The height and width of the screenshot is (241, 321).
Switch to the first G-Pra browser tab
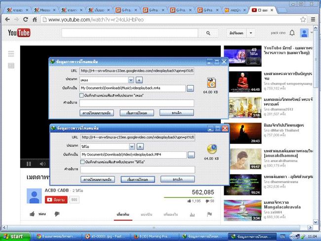pos(126,10)
